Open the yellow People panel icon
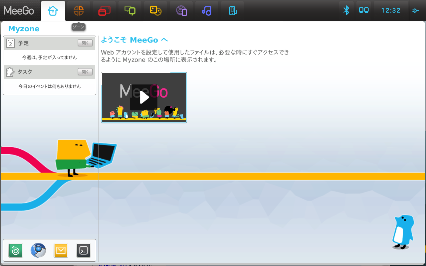 click(x=155, y=11)
